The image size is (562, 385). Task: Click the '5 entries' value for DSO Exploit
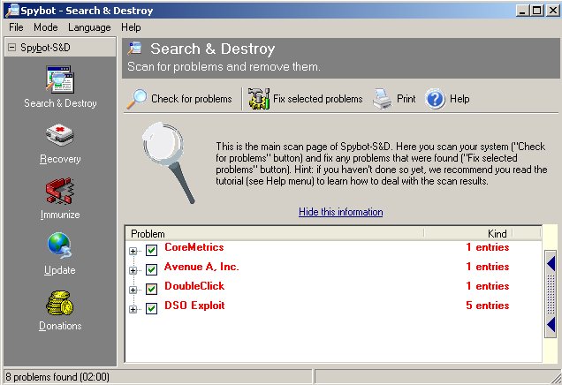point(488,306)
